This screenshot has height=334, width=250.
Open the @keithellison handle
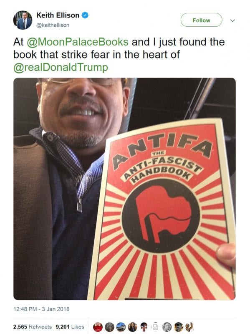pos(53,25)
